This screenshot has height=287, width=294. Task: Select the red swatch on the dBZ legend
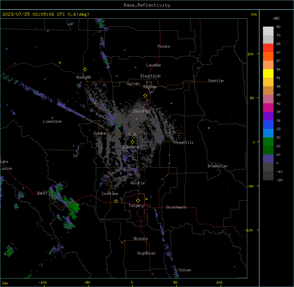(x=268, y=48)
